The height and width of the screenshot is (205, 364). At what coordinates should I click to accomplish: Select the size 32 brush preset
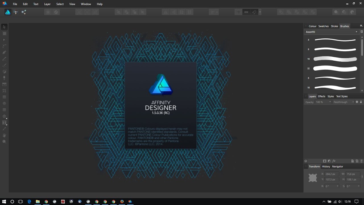(x=332, y=69)
